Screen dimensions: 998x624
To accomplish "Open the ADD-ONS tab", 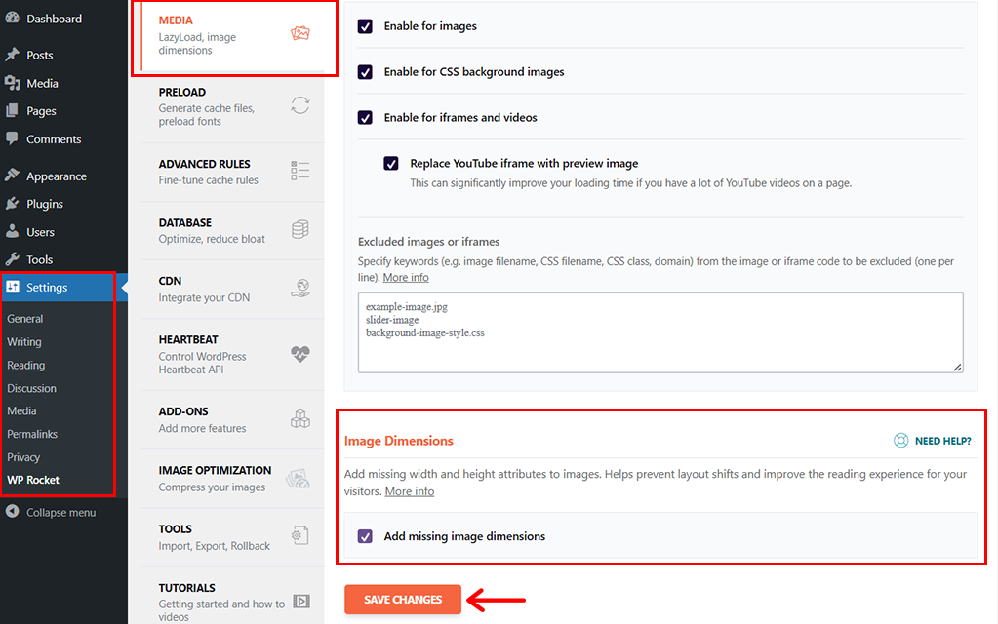I will point(232,419).
